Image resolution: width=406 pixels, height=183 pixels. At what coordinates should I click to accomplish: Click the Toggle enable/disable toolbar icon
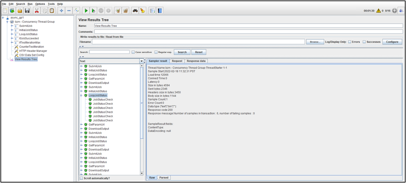coord(76,11)
